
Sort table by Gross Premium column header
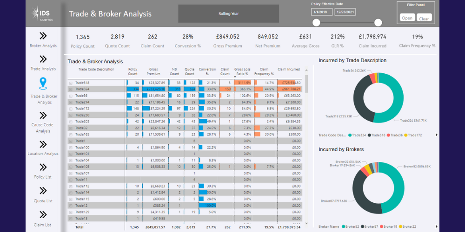[153, 71]
